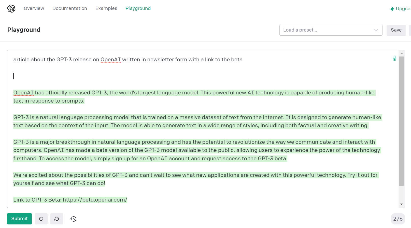Submit the prompt with the Submit button

(19, 219)
